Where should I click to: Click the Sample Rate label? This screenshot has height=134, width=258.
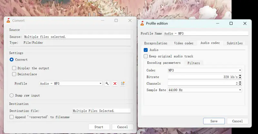pyautogui.click(x=156, y=90)
